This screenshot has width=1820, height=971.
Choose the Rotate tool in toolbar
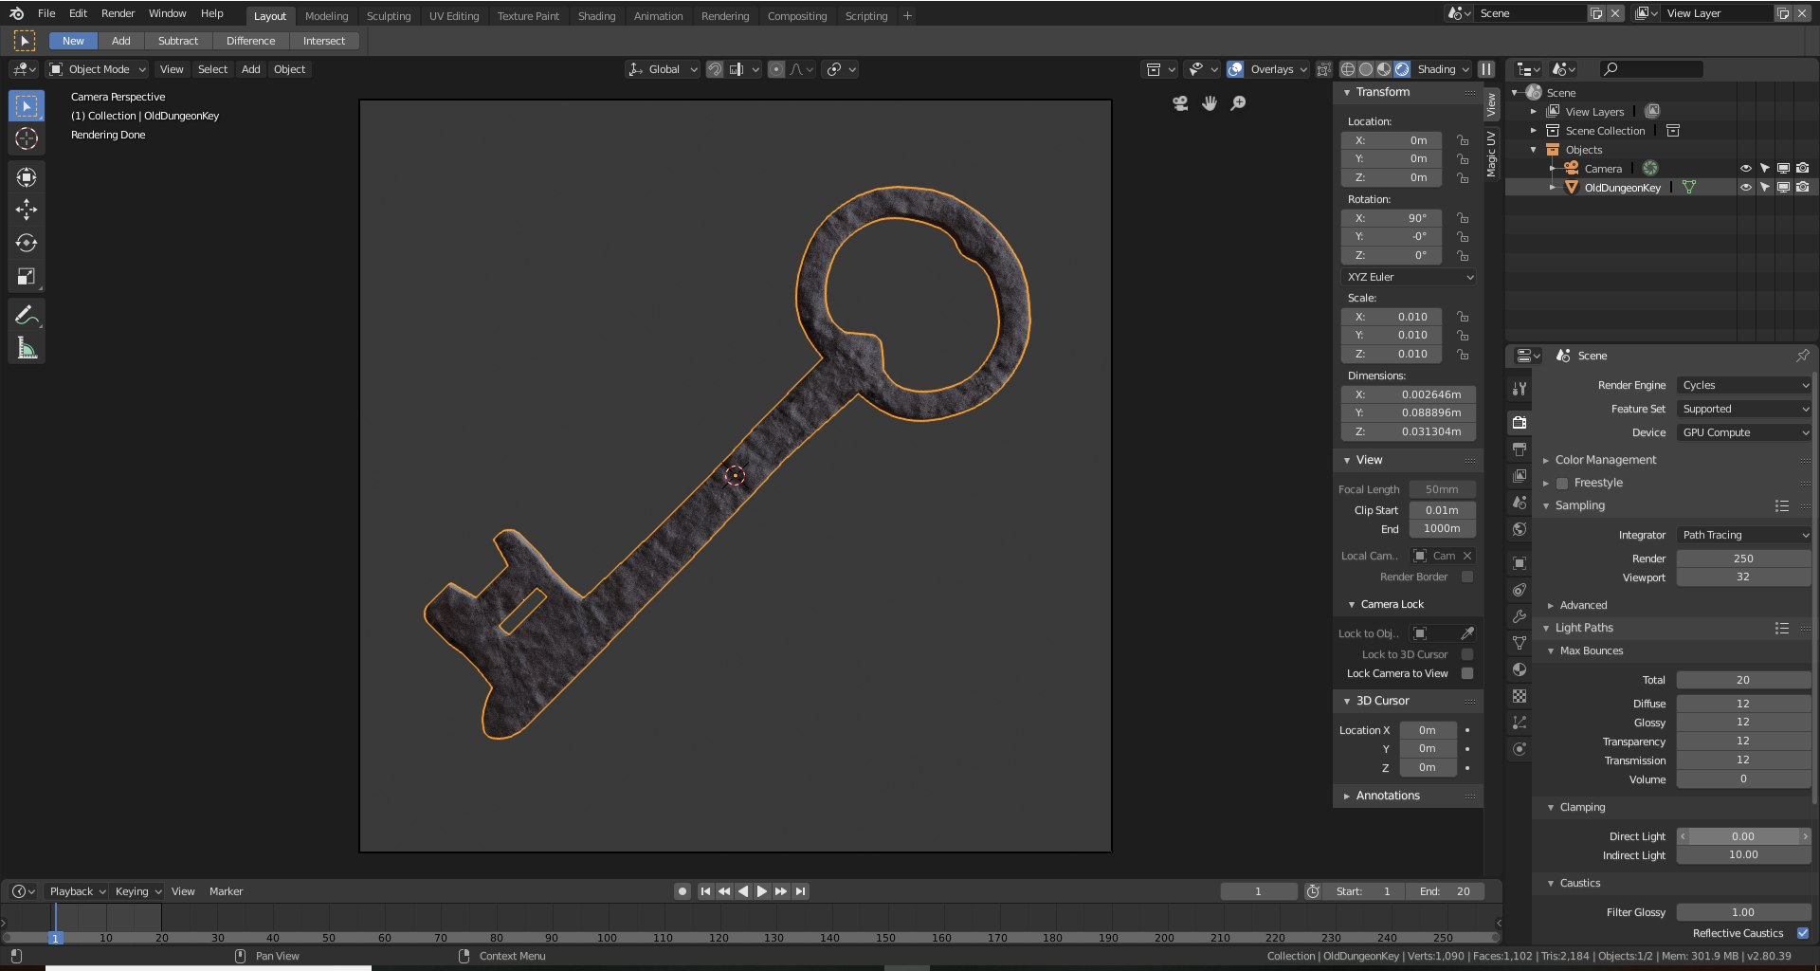[x=27, y=243]
